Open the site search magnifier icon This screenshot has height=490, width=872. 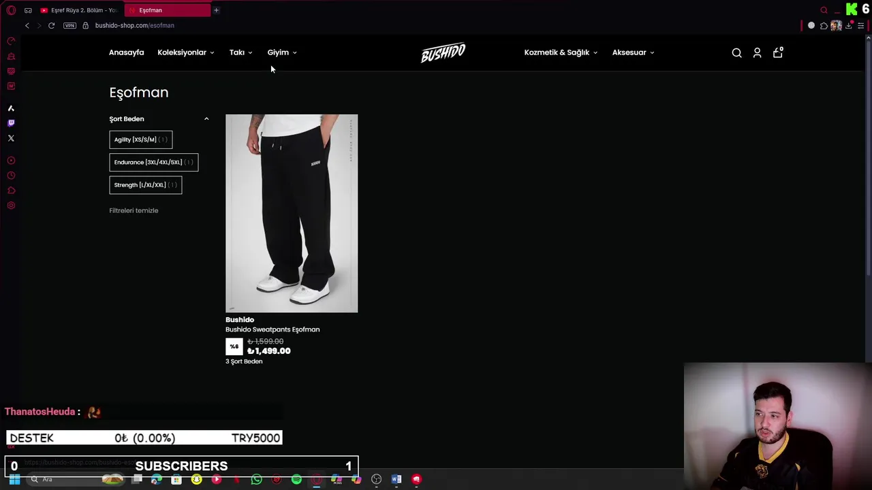click(x=736, y=52)
